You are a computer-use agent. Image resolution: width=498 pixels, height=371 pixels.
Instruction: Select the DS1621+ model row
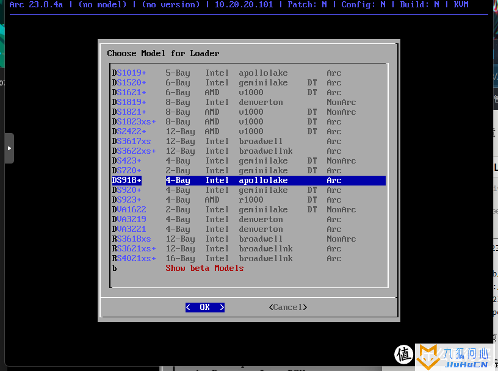tap(248, 92)
